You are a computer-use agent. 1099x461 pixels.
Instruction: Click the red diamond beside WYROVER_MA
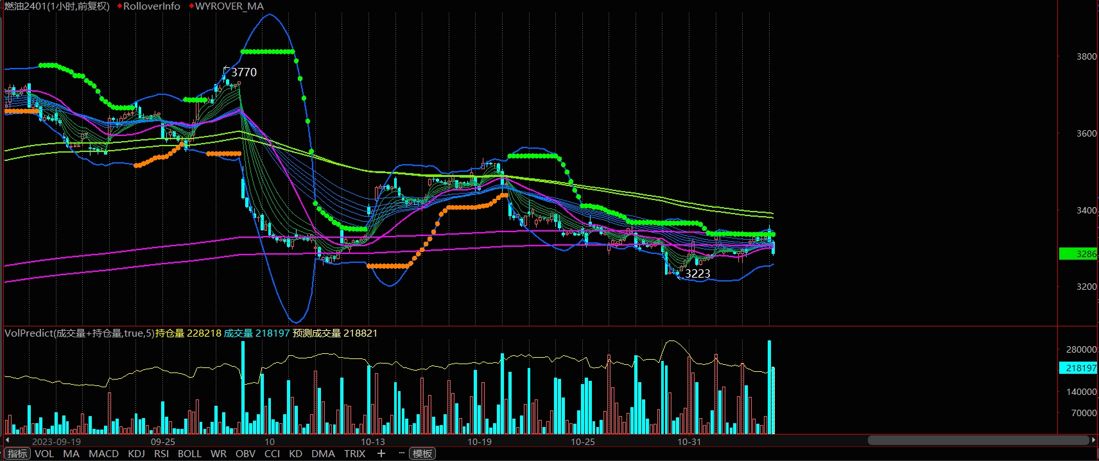(x=191, y=6)
